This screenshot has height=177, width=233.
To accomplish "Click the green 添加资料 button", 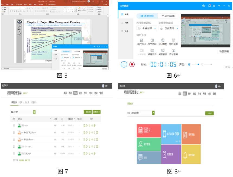I will 88,112.
